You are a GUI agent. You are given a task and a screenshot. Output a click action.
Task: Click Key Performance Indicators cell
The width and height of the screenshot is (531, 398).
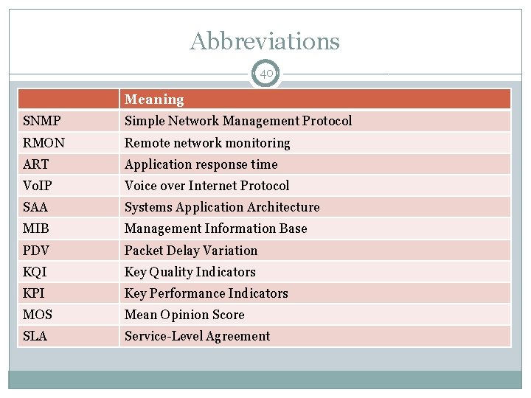pos(206,293)
